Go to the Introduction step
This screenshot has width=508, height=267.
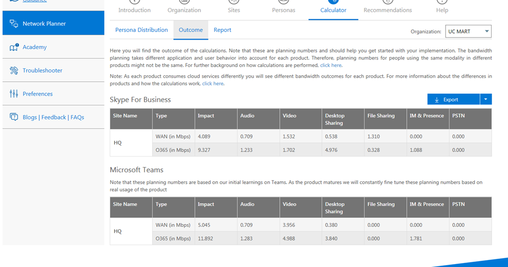point(134,10)
